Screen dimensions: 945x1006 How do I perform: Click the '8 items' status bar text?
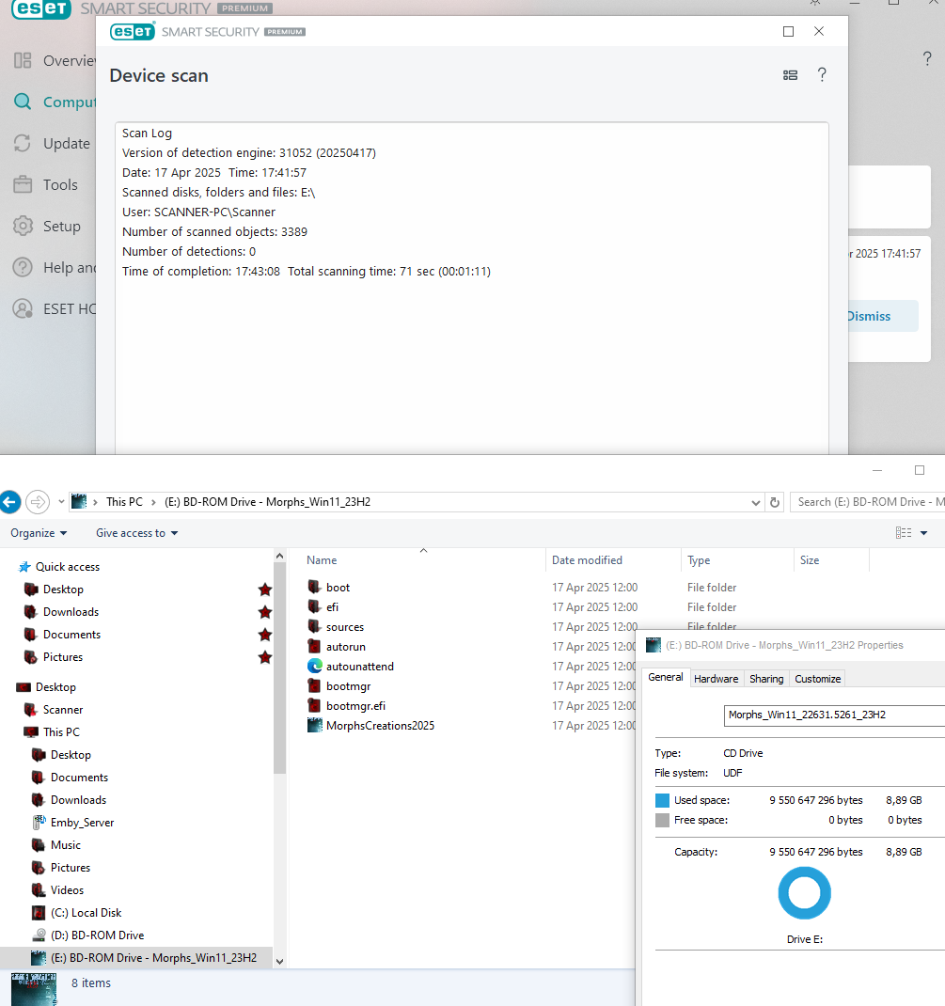click(91, 982)
